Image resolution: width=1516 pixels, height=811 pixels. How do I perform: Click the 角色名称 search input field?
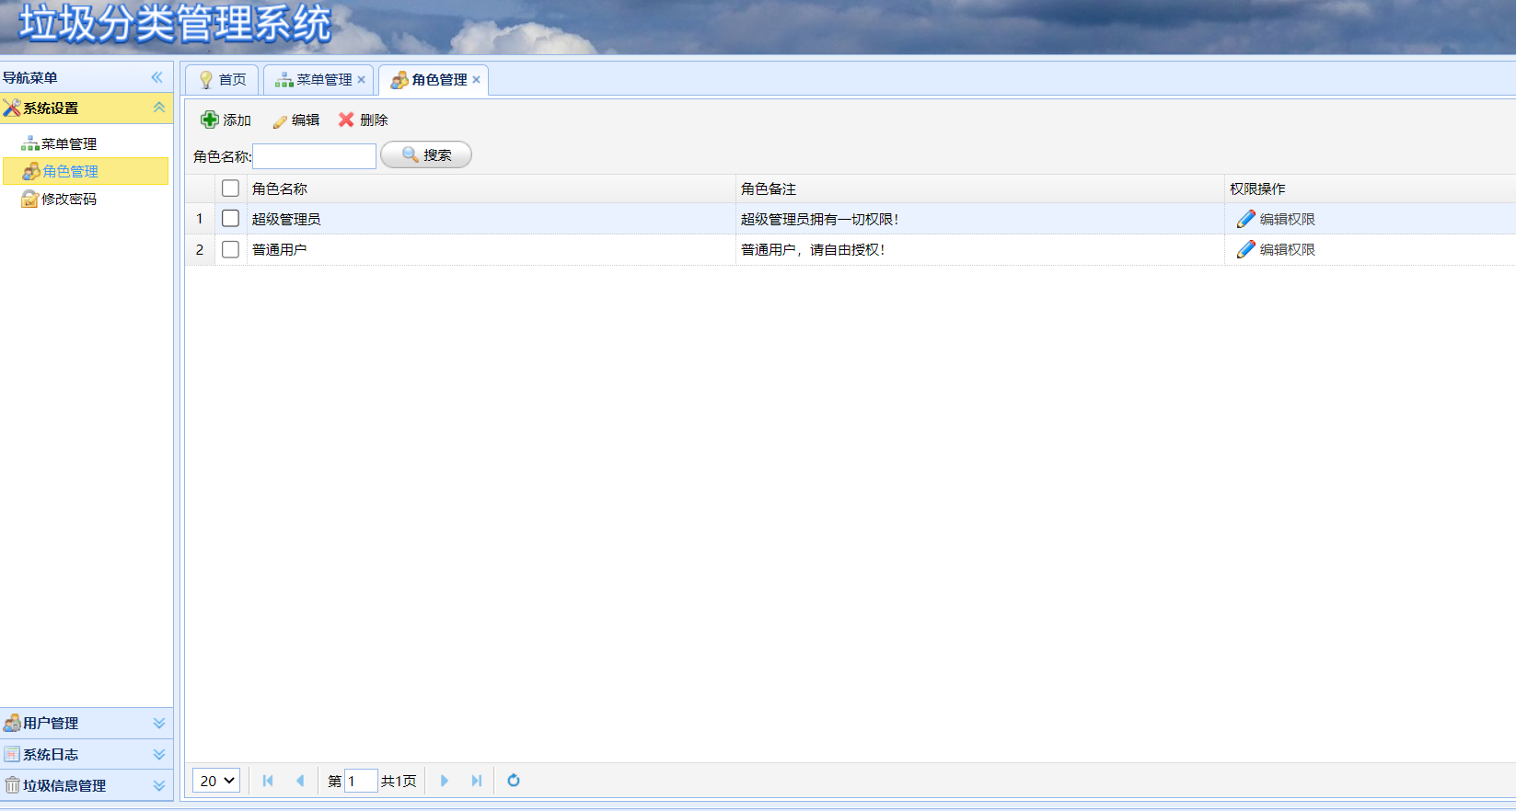pos(314,156)
